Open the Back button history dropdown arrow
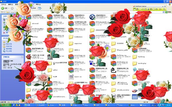This screenshot has width=172, height=107. point(9,8)
